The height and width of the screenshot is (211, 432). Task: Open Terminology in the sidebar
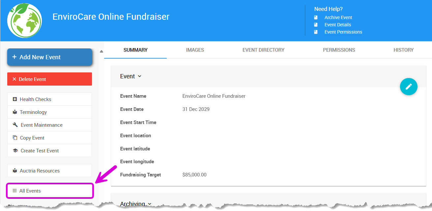(x=33, y=112)
